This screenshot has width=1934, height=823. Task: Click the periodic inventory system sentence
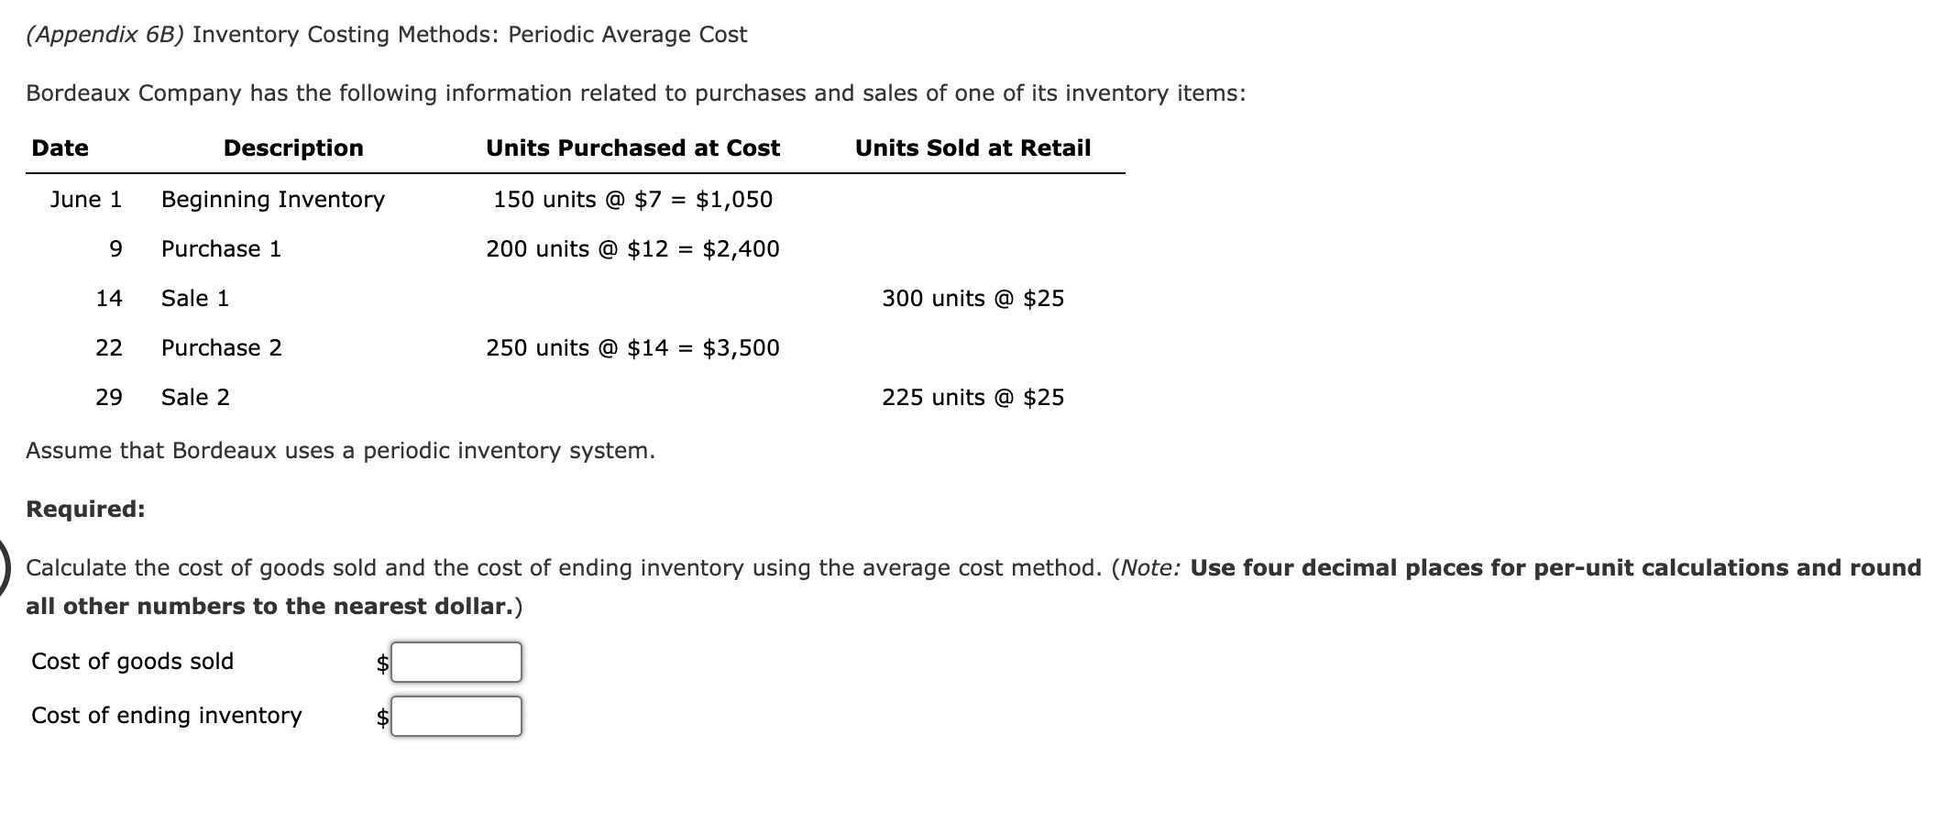tap(340, 450)
